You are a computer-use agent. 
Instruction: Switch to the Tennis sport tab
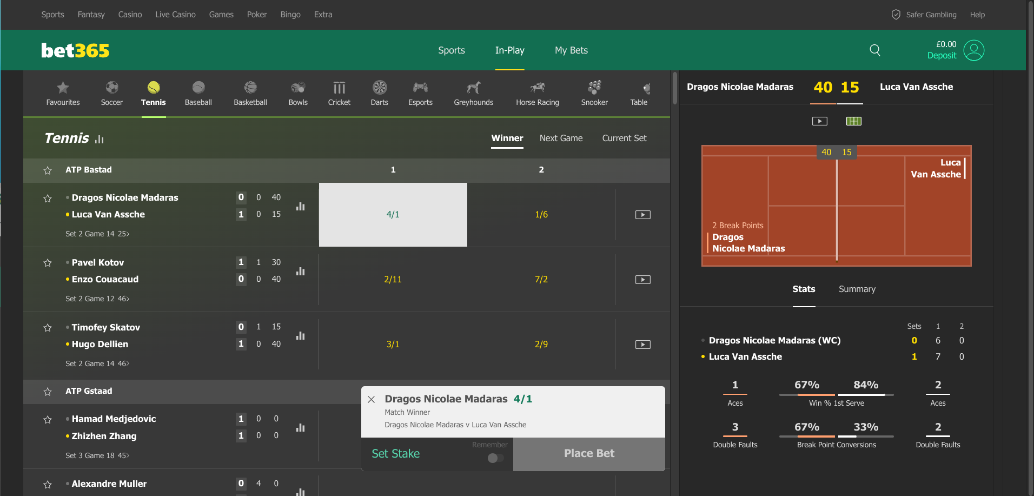tap(154, 94)
